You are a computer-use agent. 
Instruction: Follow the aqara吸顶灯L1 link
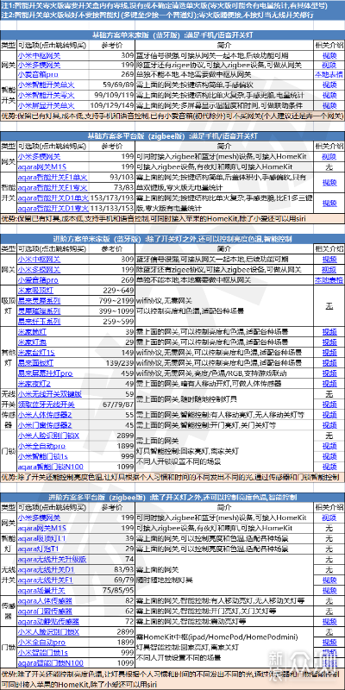click(x=41, y=538)
